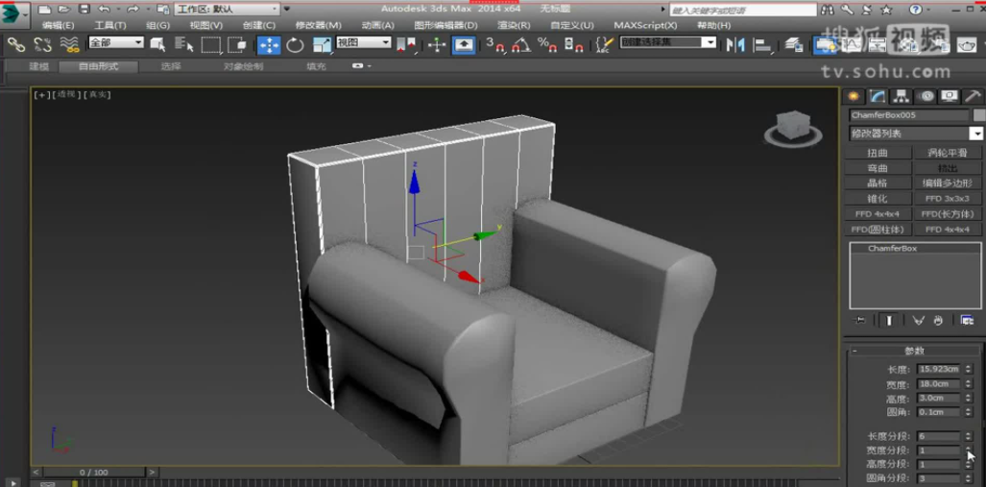The height and width of the screenshot is (487, 986).
Task: Click the teapot Render icon
Action: pos(965,45)
